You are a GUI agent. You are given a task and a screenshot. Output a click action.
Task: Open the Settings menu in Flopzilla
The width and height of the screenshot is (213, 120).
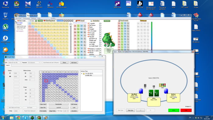33,18
